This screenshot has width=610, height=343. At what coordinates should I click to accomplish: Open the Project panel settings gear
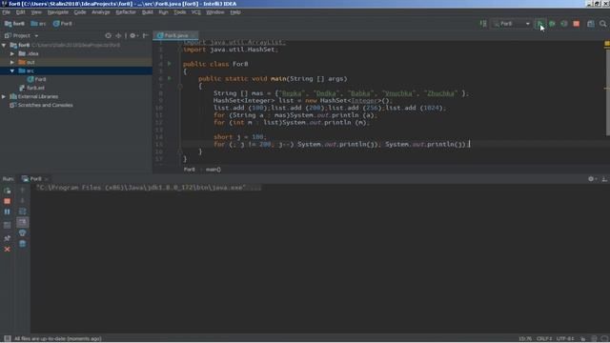[x=132, y=35]
